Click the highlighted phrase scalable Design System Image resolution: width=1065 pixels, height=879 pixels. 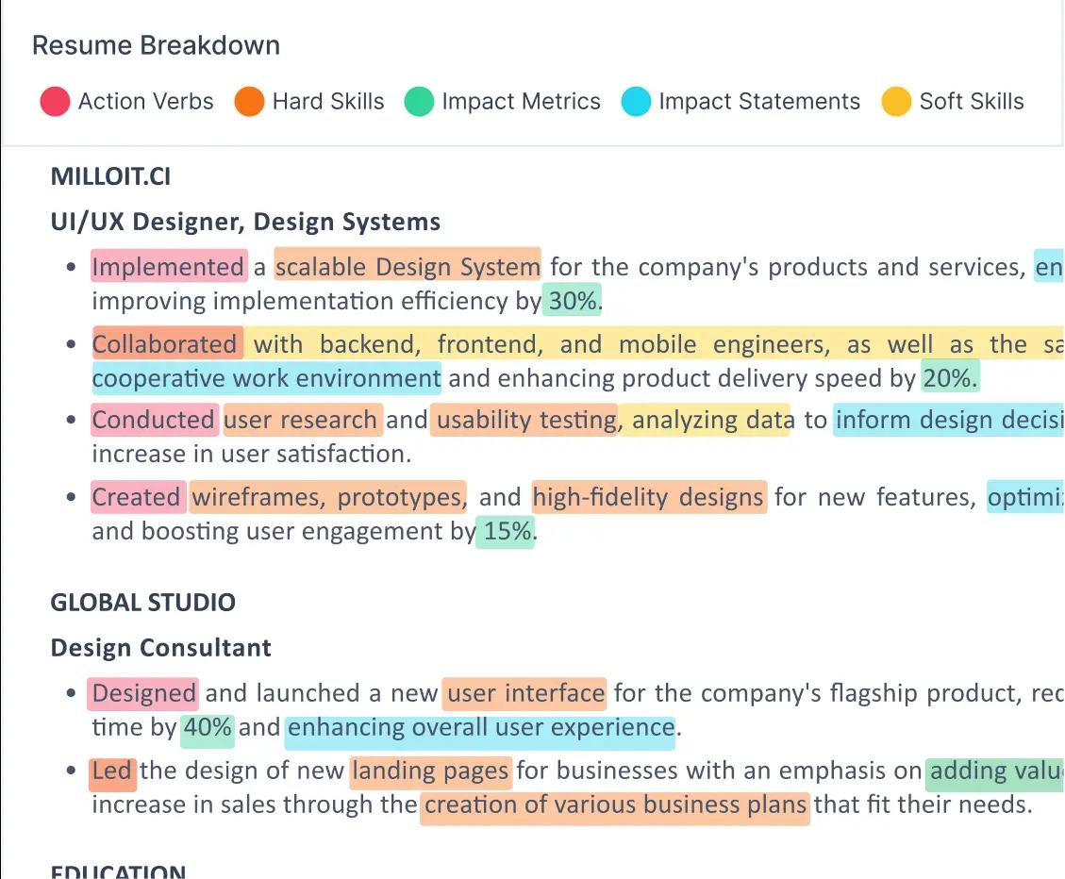pos(408,267)
